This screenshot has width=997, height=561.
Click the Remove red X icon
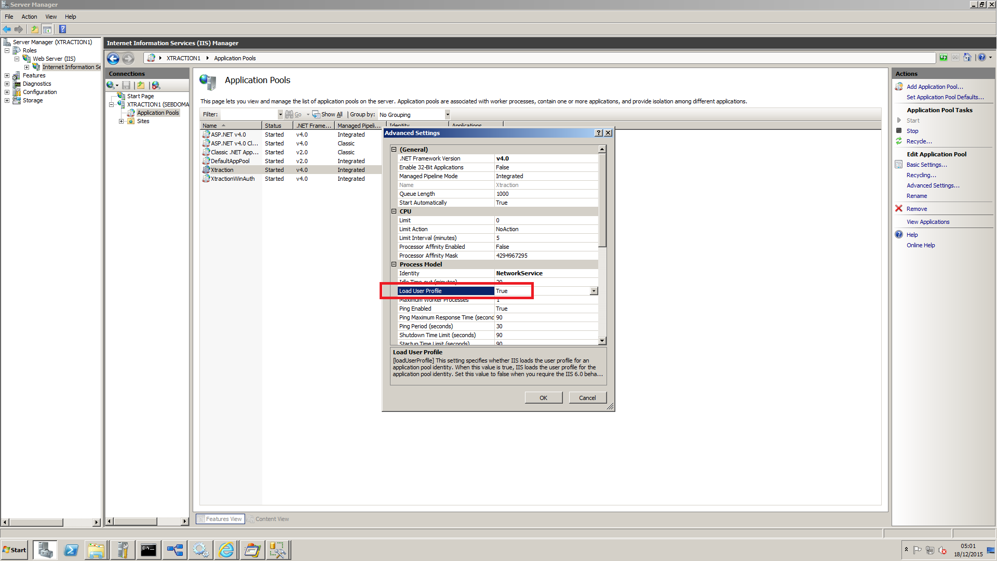(899, 209)
